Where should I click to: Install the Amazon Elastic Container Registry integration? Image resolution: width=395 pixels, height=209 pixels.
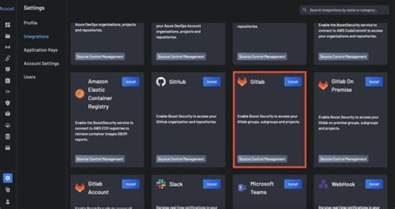131,82
